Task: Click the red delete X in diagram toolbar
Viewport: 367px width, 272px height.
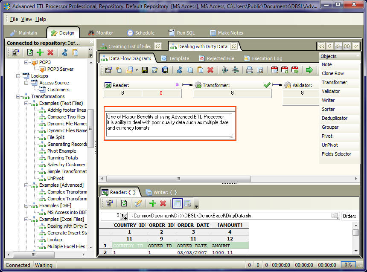Action: [210, 70]
